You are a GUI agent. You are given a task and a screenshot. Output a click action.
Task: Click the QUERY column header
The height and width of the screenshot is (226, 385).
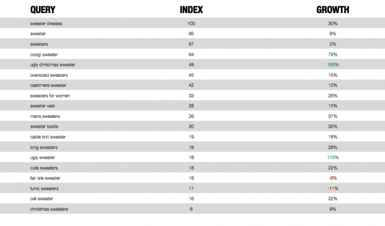point(43,10)
